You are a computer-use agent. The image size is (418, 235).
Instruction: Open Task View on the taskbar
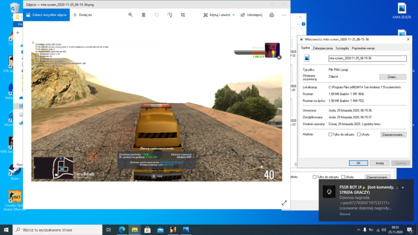coord(109,230)
